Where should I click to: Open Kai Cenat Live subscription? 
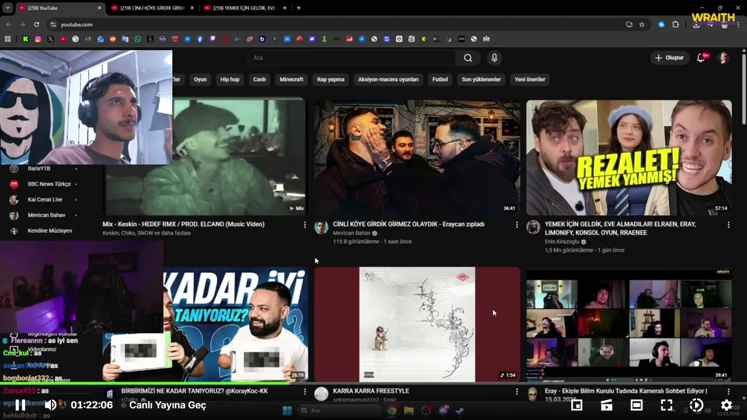click(x=44, y=199)
